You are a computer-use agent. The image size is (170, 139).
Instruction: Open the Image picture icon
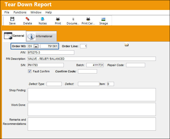click(103, 19)
